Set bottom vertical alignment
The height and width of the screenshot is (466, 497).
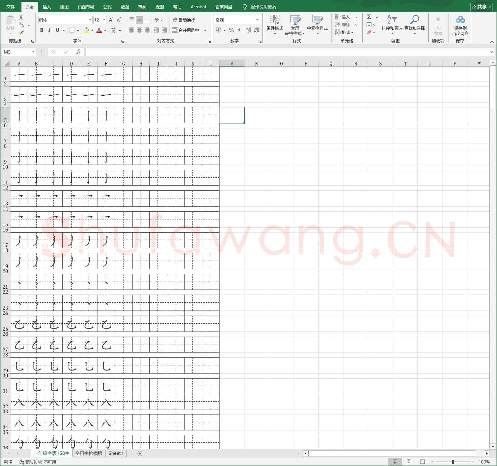point(147,20)
